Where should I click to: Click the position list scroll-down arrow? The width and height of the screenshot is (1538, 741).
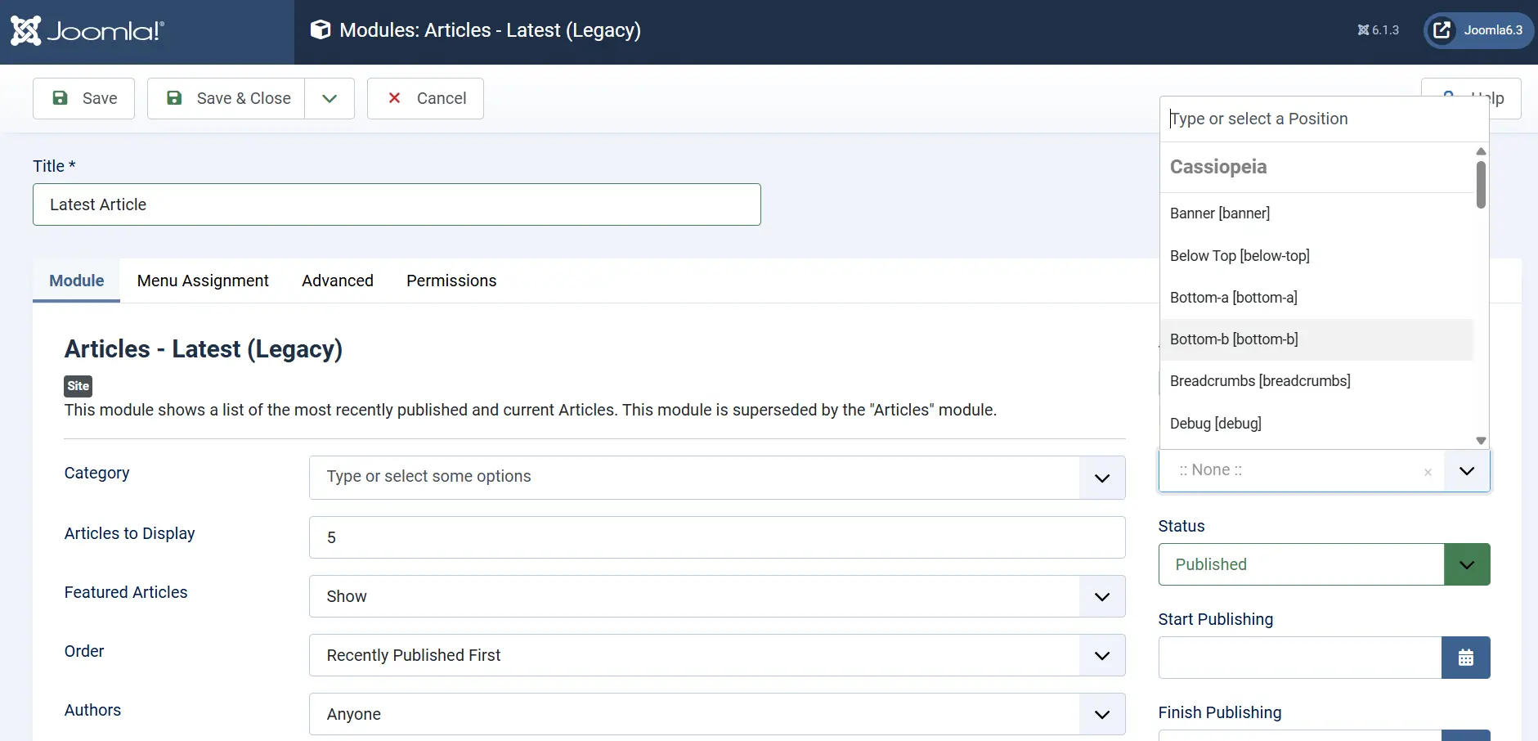pos(1481,441)
